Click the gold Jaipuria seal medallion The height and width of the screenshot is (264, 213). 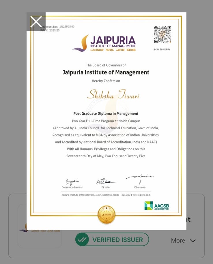[106, 215]
